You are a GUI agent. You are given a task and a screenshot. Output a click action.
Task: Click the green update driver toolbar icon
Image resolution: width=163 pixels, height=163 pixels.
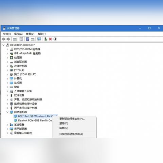click(x=46, y=39)
